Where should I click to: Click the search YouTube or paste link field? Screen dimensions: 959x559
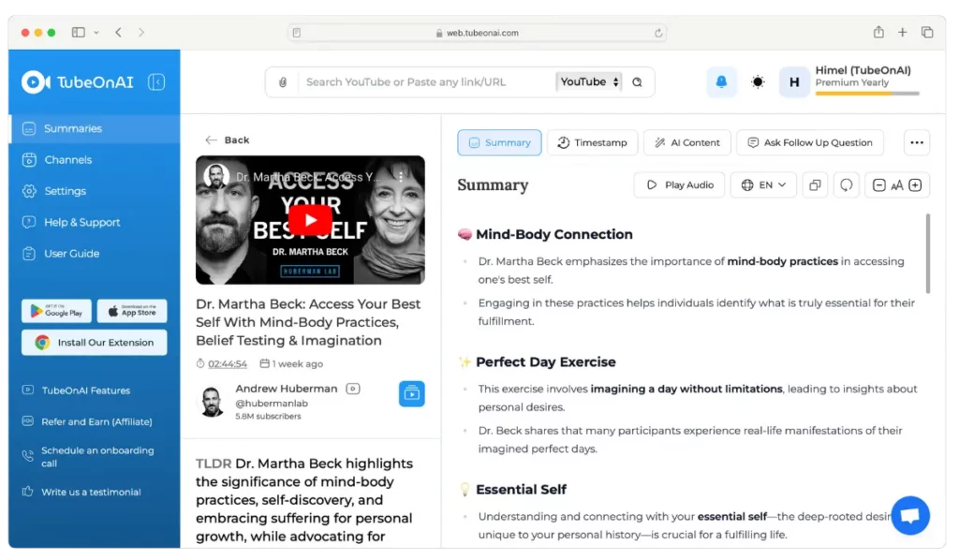(426, 82)
